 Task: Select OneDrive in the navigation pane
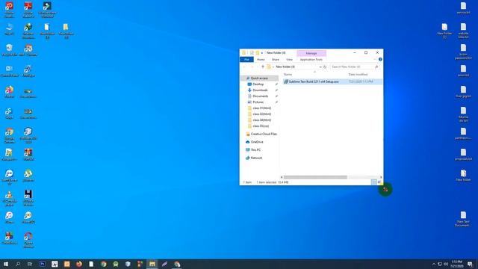point(257,142)
